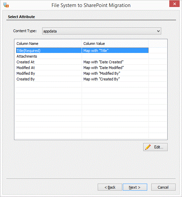Viewport: 182px width, 197px height.
Task: Select the Title(Required) row
Action: tap(82, 51)
